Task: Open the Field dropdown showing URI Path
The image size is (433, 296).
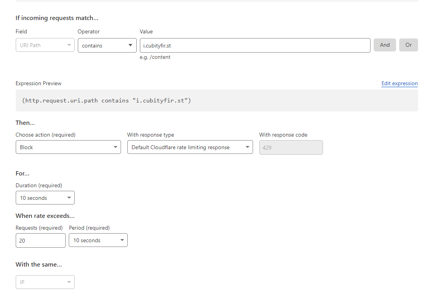Action: tap(45, 45)
